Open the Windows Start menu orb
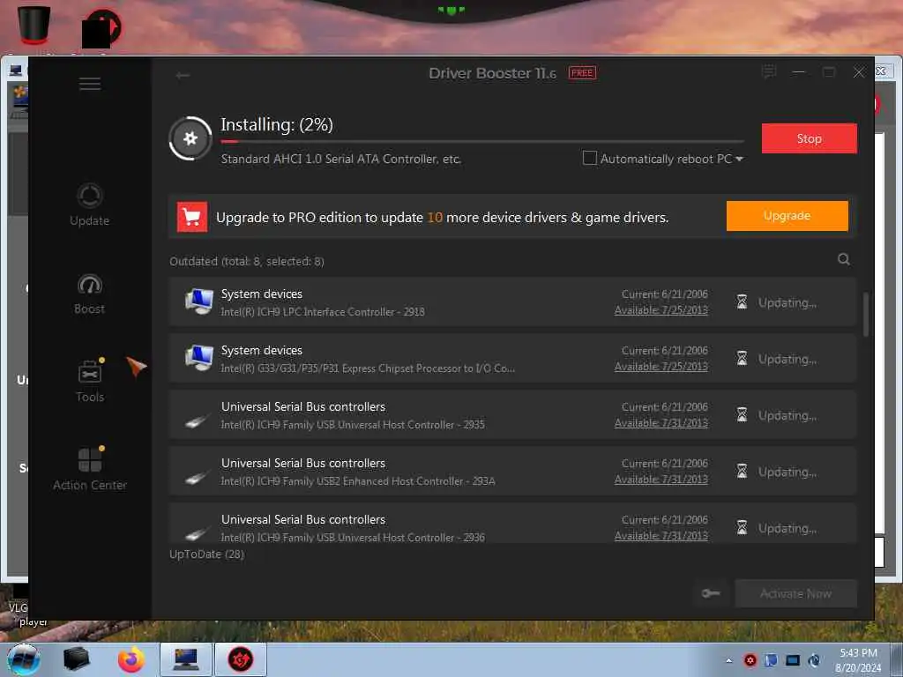903x677 pixels. tap(24, 659)
